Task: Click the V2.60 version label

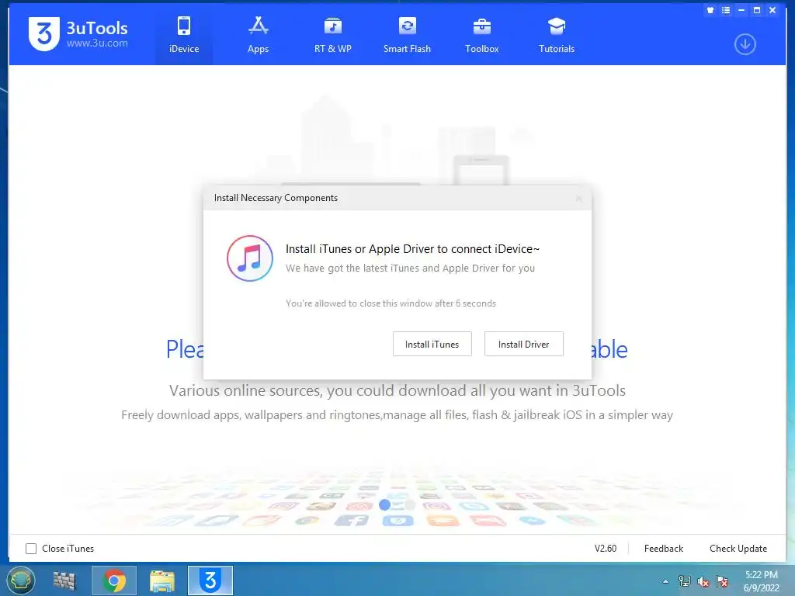Action: tap(606, 549)
